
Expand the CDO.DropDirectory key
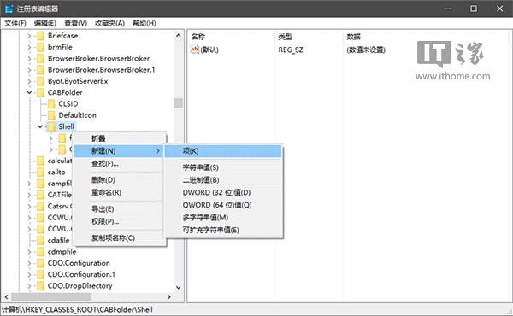29,286
